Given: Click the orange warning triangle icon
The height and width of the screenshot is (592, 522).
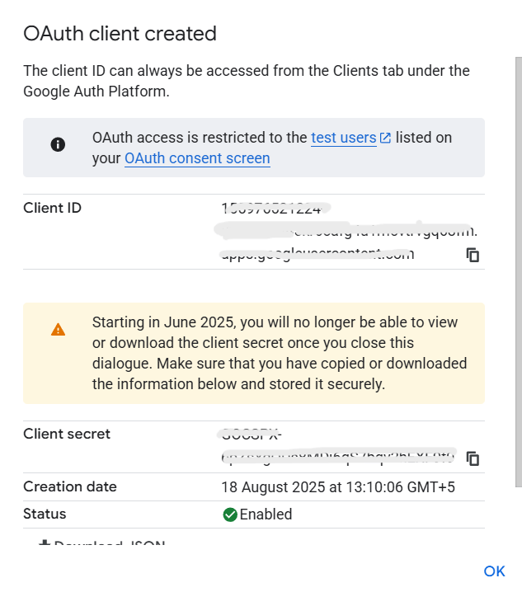Looking at the screenshot, I should pos(58,329).
